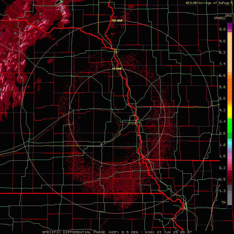Click the 5.0 legend value

(222, 99)
